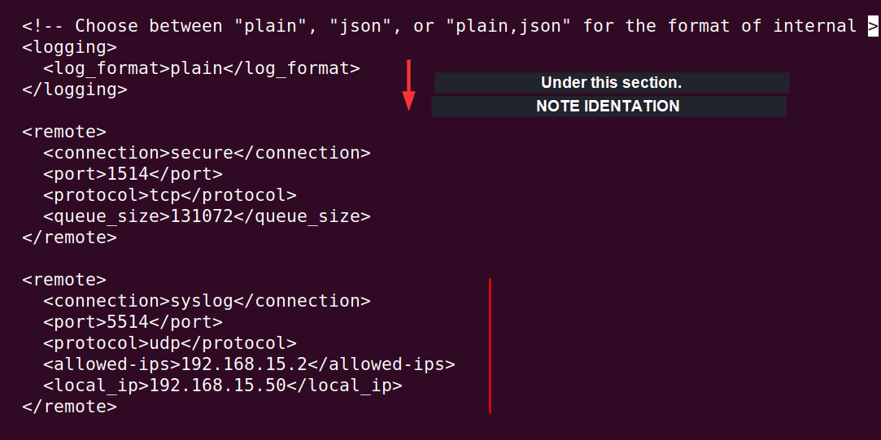
Task: Click the port 1514 line
Action: point(133,174)
